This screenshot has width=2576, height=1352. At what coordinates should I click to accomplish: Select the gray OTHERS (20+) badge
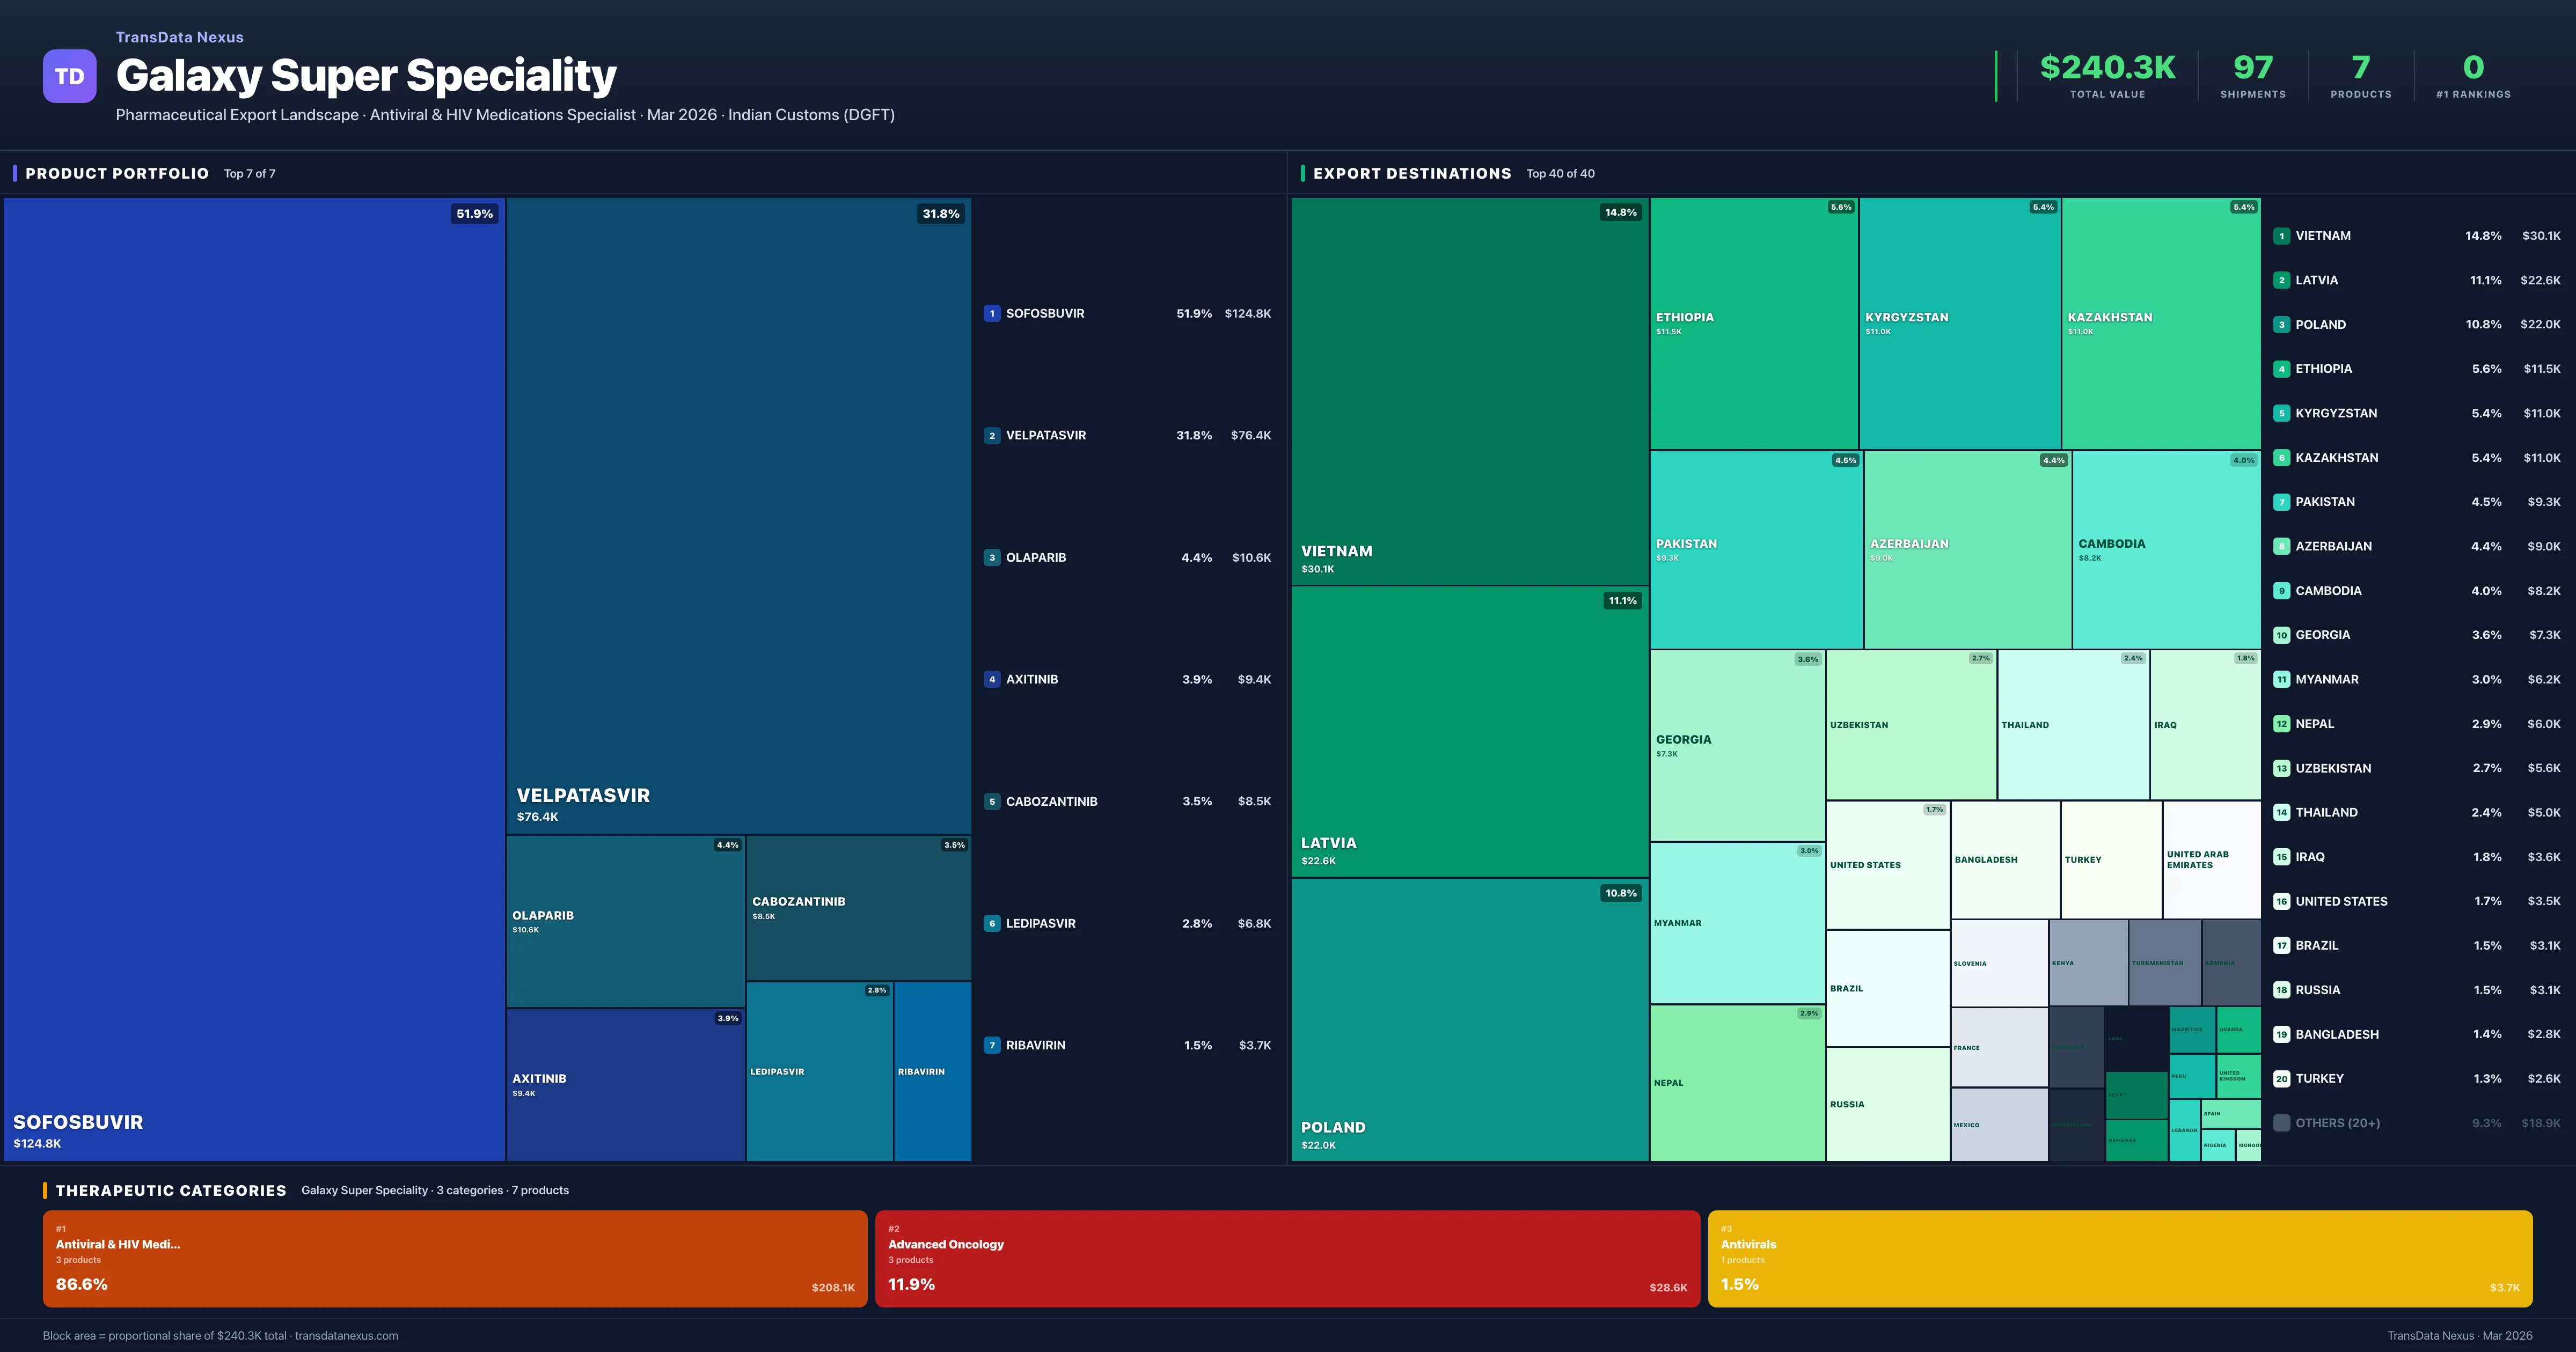pyautogui.click(x=2282, y=1122)
